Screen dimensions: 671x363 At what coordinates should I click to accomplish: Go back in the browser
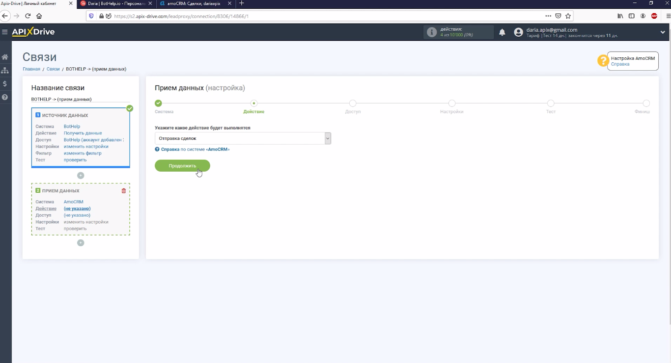[x=5, y=16]
